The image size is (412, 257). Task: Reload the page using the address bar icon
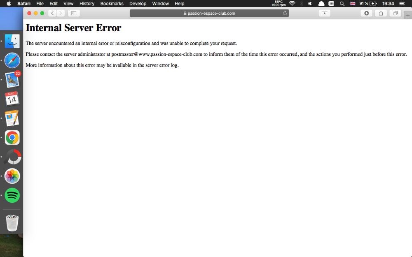pos(285,13)
